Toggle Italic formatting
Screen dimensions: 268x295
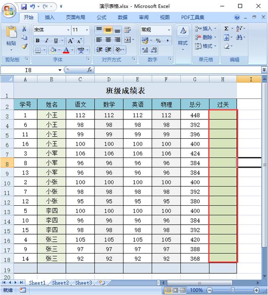(46, 41)
